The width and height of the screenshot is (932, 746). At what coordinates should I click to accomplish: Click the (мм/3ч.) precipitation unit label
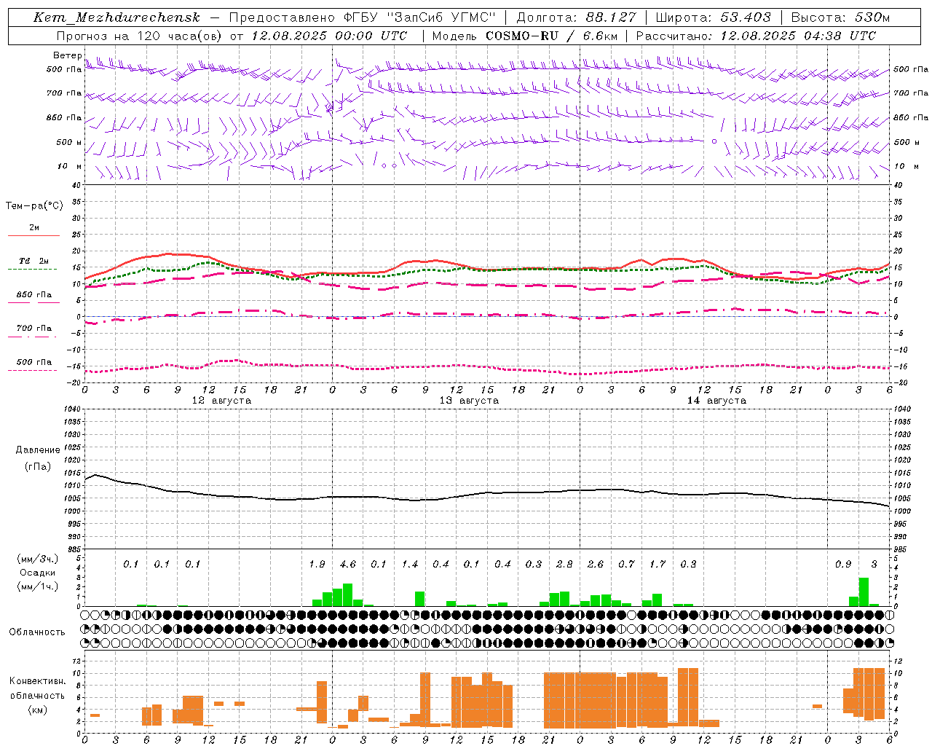(x=38, y=559)
